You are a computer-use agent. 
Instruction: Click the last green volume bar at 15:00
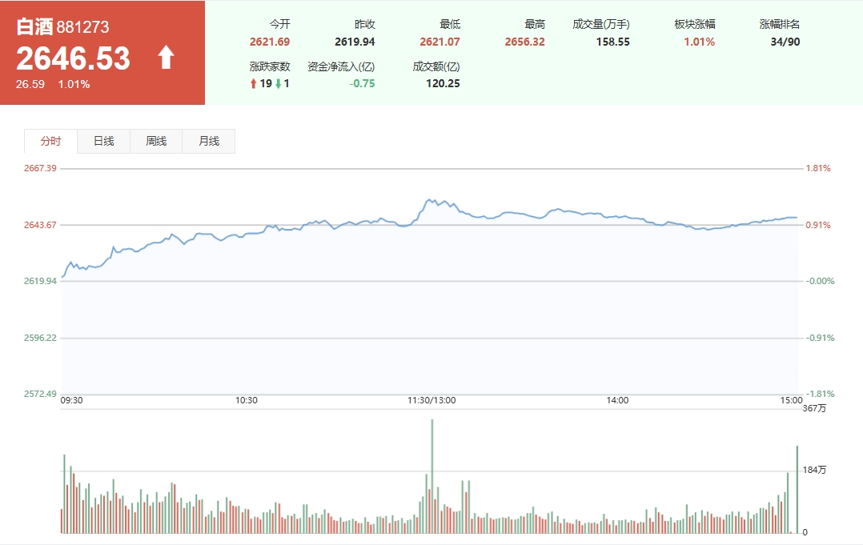[x=797, y=488]
